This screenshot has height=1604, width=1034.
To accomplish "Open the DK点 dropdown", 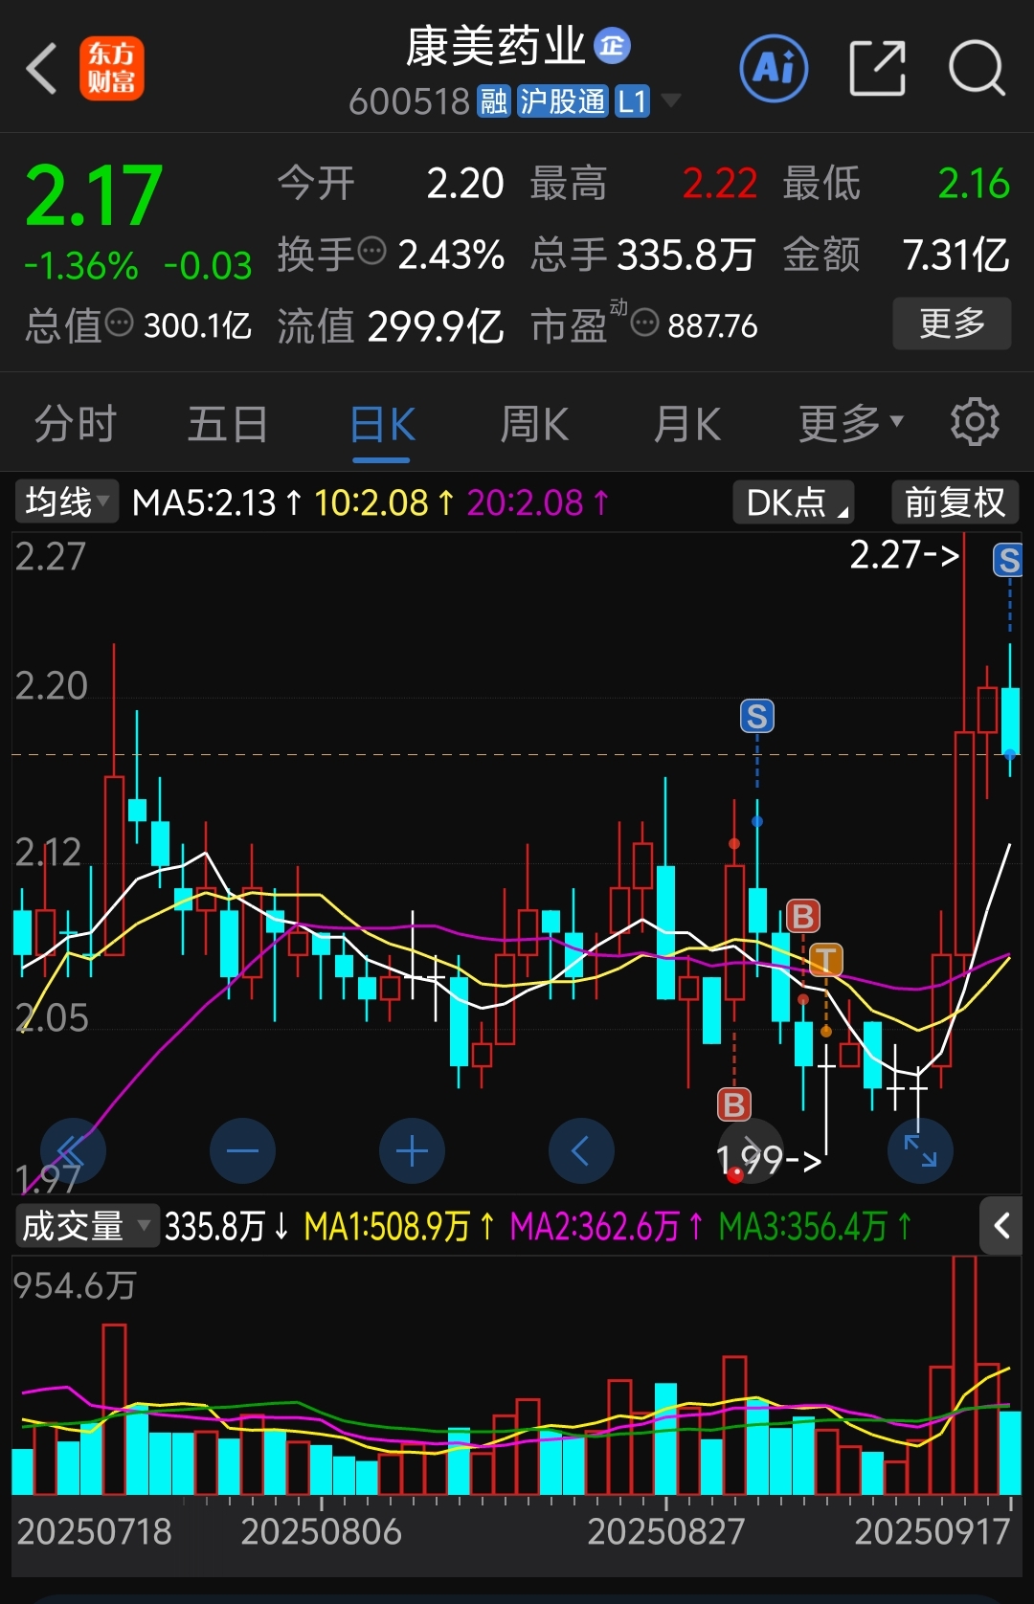I will coord(794,501).
